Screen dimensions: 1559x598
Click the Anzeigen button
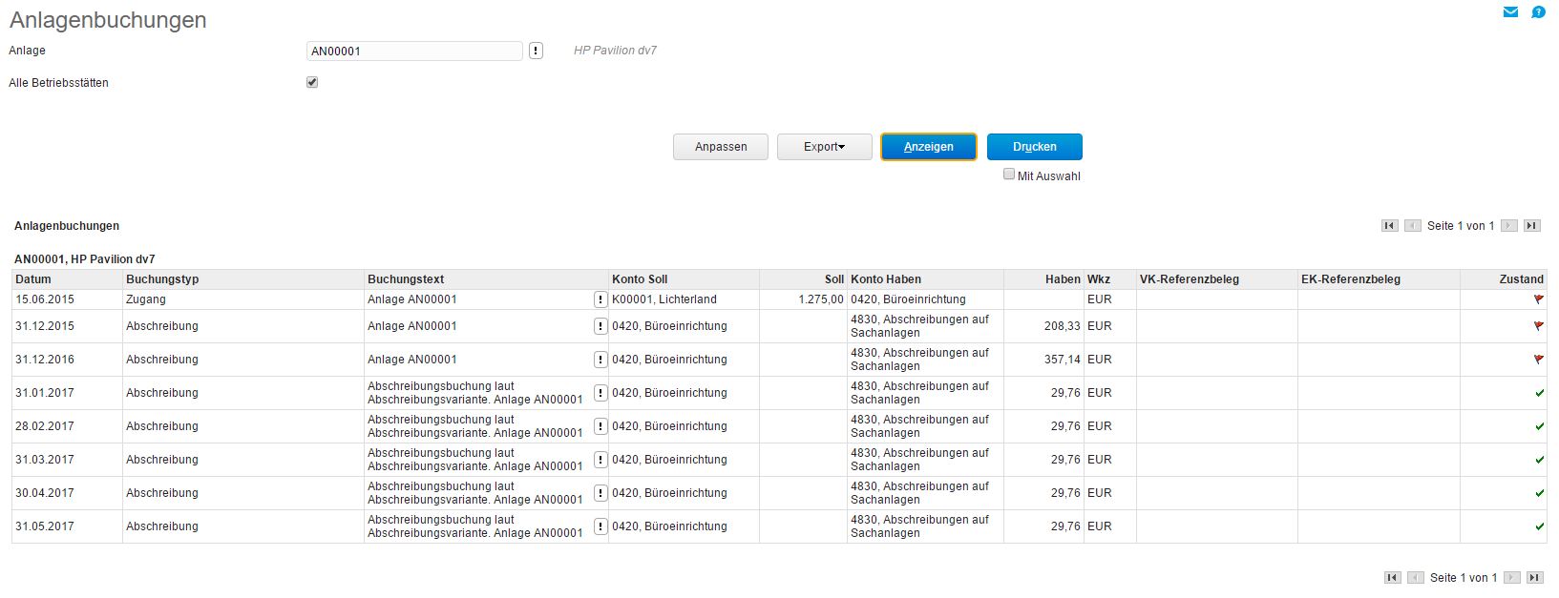pos(928,147)
